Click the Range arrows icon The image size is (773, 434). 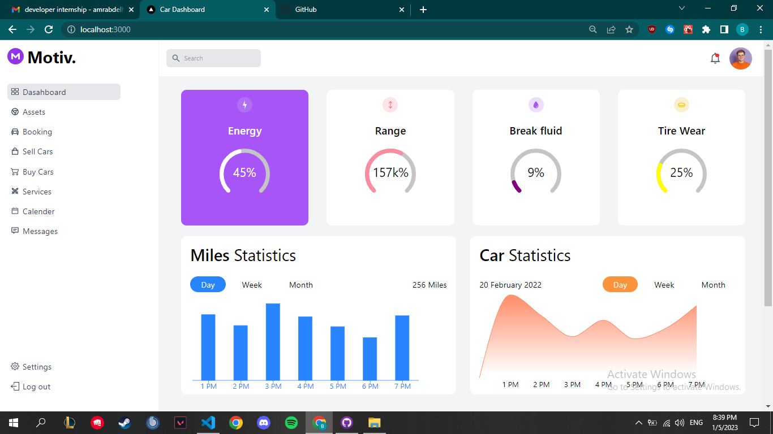(390, 105)
